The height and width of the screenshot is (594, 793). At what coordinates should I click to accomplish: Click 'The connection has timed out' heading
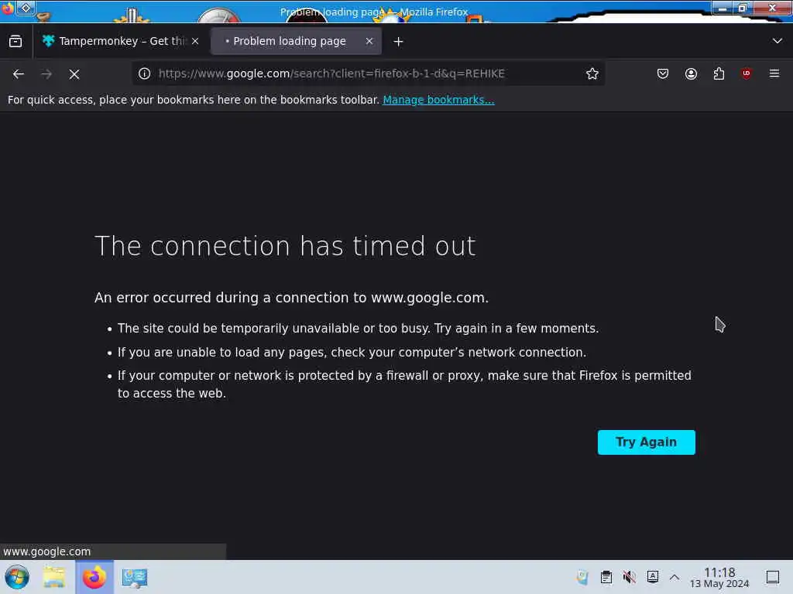pyautogui.click(x=285, y=246)
